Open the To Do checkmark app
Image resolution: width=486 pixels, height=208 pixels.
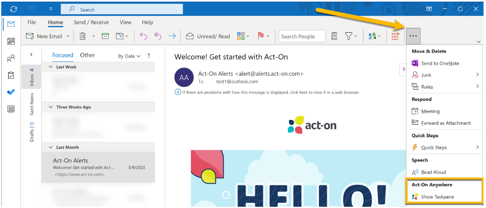tap(11, 92)
